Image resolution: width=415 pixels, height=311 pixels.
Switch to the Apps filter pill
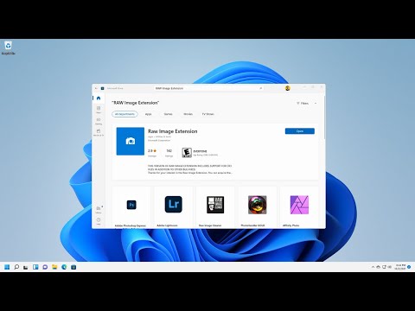[x=148, y=114]
